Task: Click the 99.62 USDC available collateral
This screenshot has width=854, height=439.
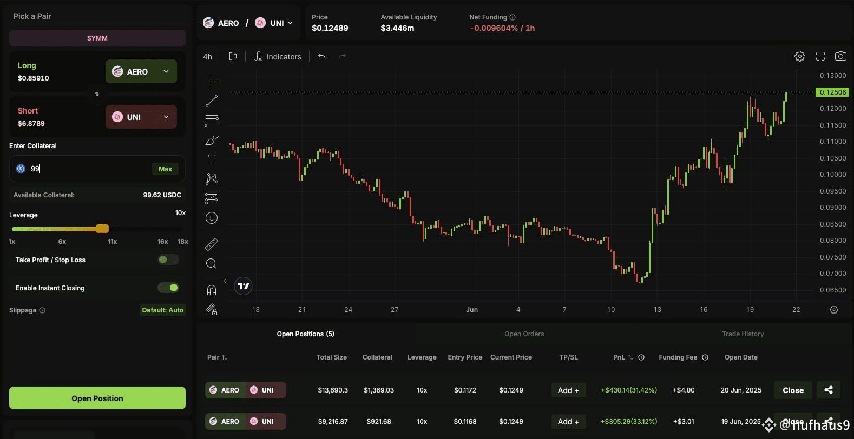Action: 162,195
